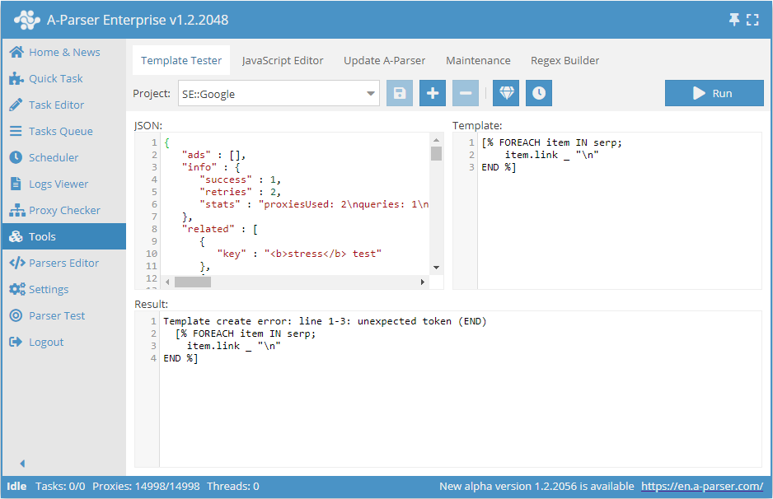The width and height of the screenshot is (773, 499).
Task: Open Scheduler from the sidebar
Action: [54, 157]
